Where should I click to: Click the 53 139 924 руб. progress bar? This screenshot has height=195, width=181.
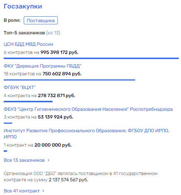pos(8,123)
